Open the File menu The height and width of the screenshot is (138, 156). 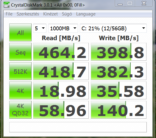pos(9,14)
